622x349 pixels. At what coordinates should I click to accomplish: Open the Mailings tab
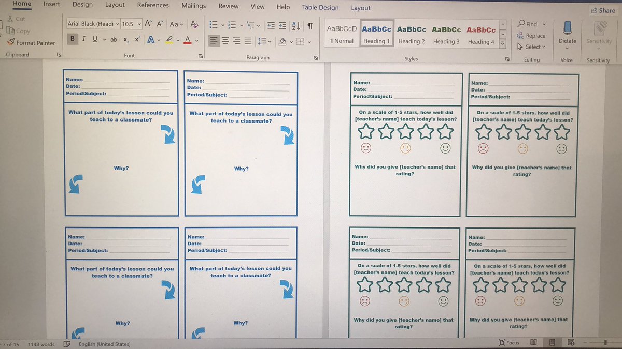[x=193, y=6]
